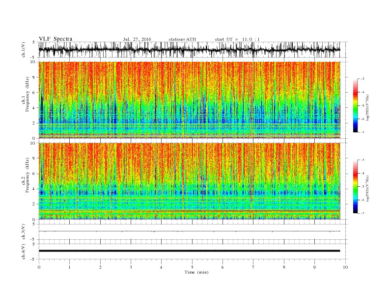Click time axis tick label "7"
Viewport: 389px width, 300px height.
[253, 267]
